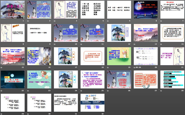Image resolution: width=185 pixels, height=115 pixels.
Task: Select slide 7 fill-in-the-blank text thumbnail
Action: 172,10
